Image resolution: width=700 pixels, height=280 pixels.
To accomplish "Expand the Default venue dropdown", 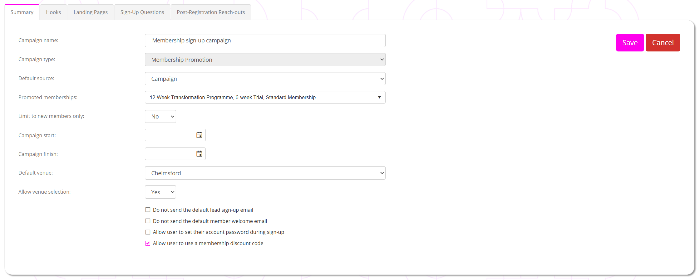I will pos(265,173).
